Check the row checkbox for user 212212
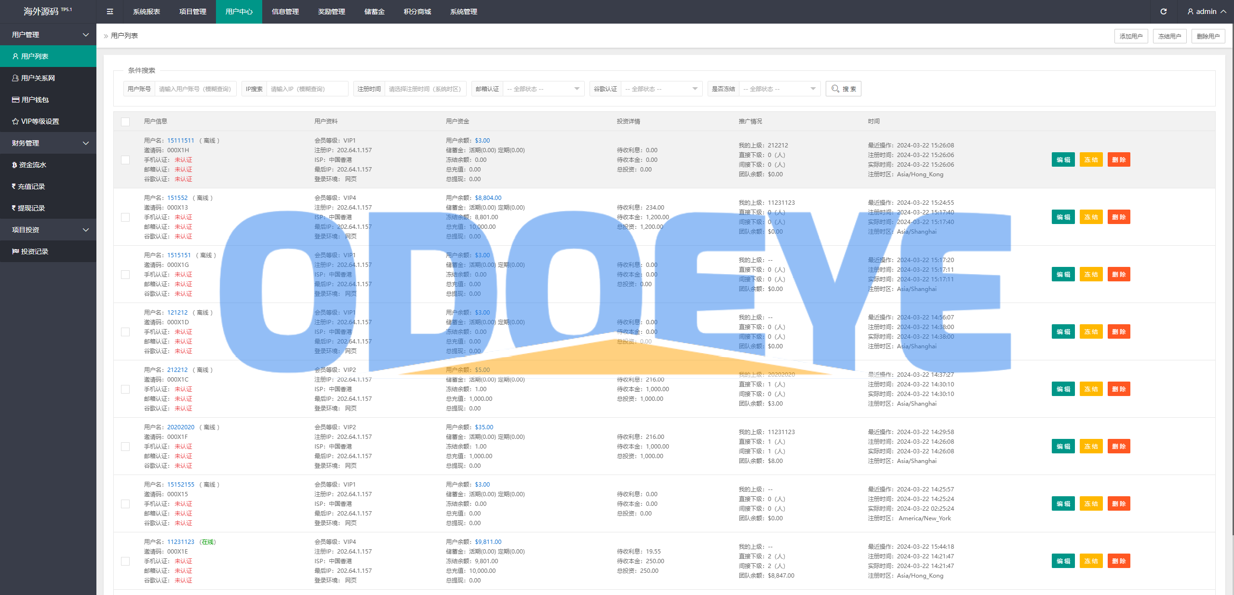This screenshot has width=1234, height=595. 125,389
